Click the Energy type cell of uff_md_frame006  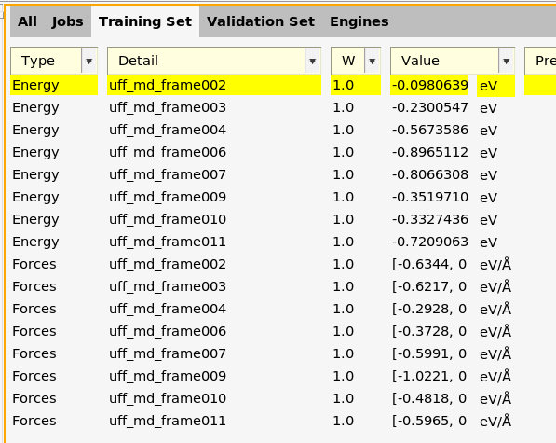pyautogui.click(x=35, y=152)
